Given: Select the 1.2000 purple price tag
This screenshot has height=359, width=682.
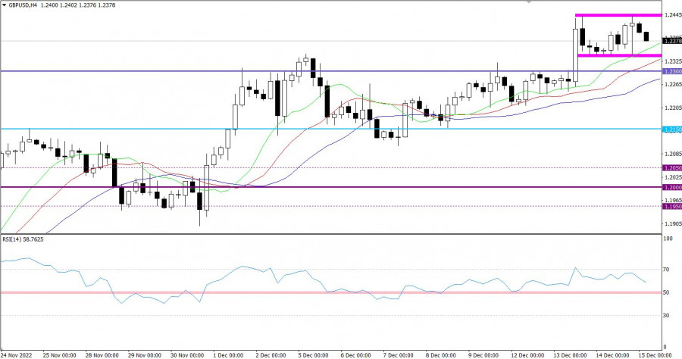Looking at the screenshot, I should coord(671,187).
